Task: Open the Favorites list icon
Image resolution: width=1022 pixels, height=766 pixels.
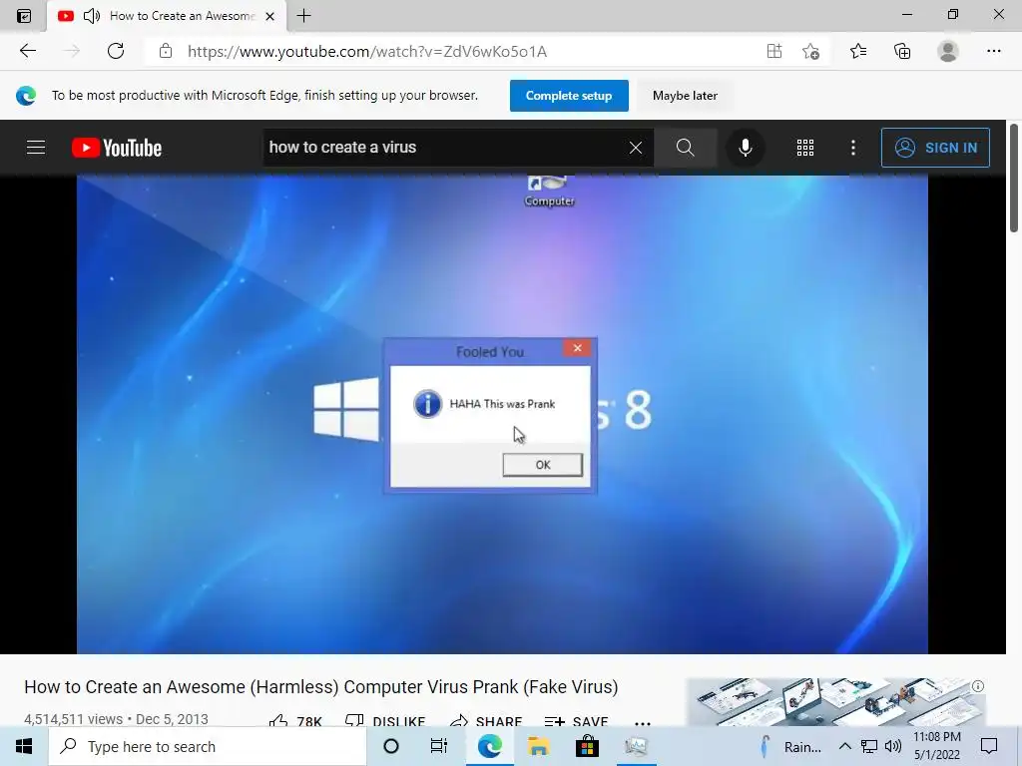Action: 858,51
